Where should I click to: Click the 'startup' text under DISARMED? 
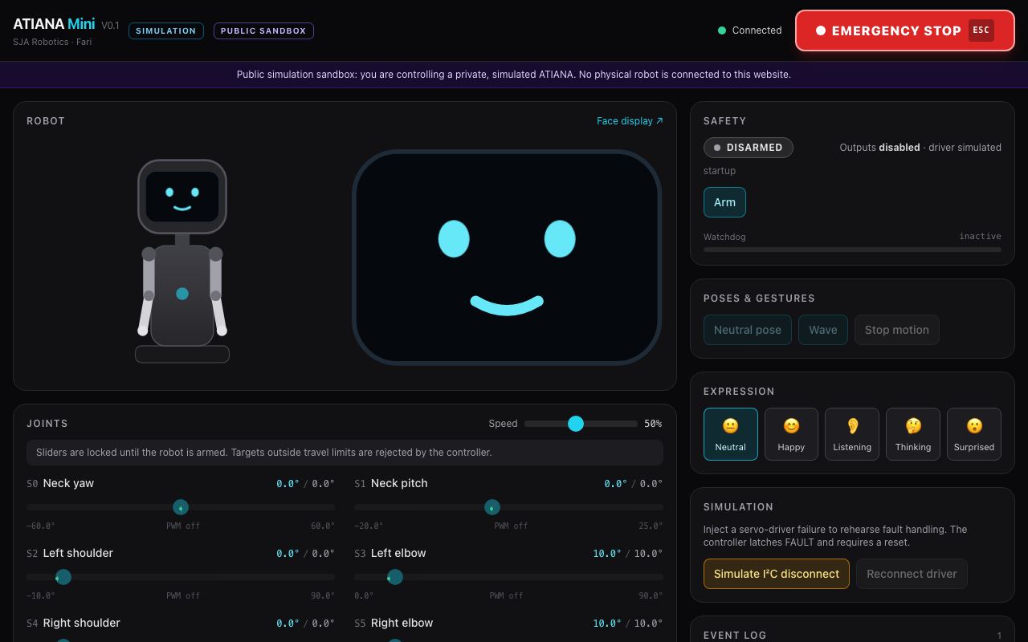click(720, 171)
